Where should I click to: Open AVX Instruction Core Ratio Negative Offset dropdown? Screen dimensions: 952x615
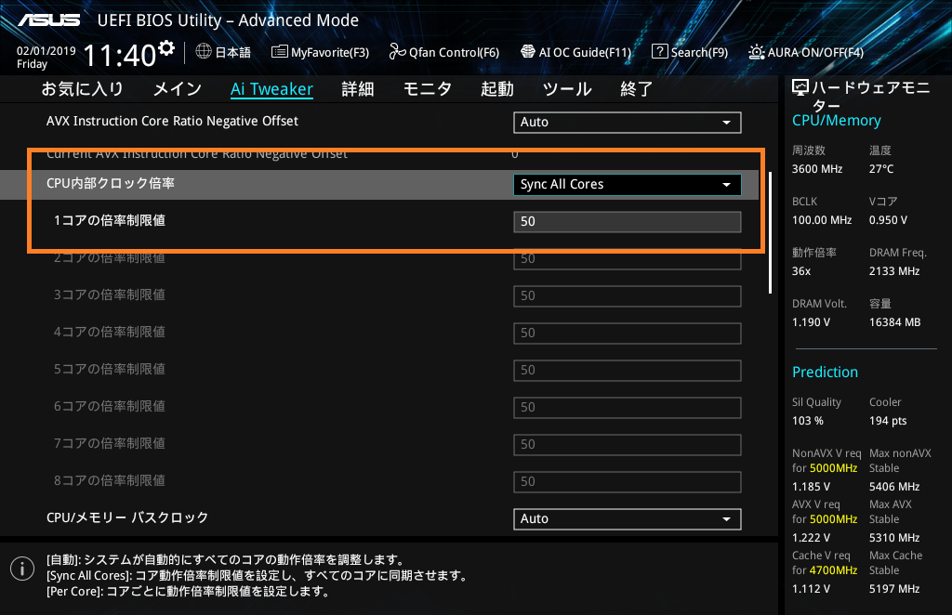pyautogui.click(x=628, y=122)
